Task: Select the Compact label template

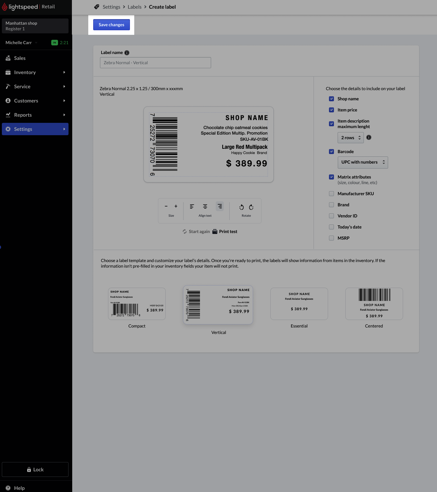Action: point(137,304)
